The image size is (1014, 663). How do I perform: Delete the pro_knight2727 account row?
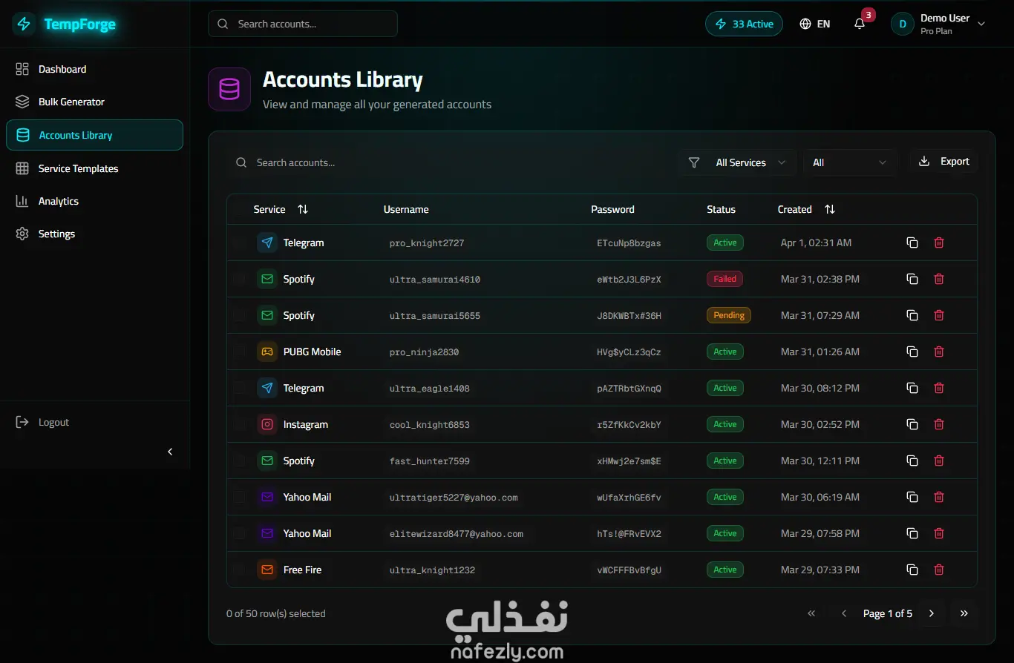tap(939, 243)
